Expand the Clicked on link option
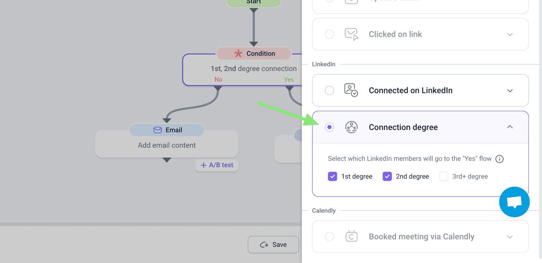 [x=510, y=34]
